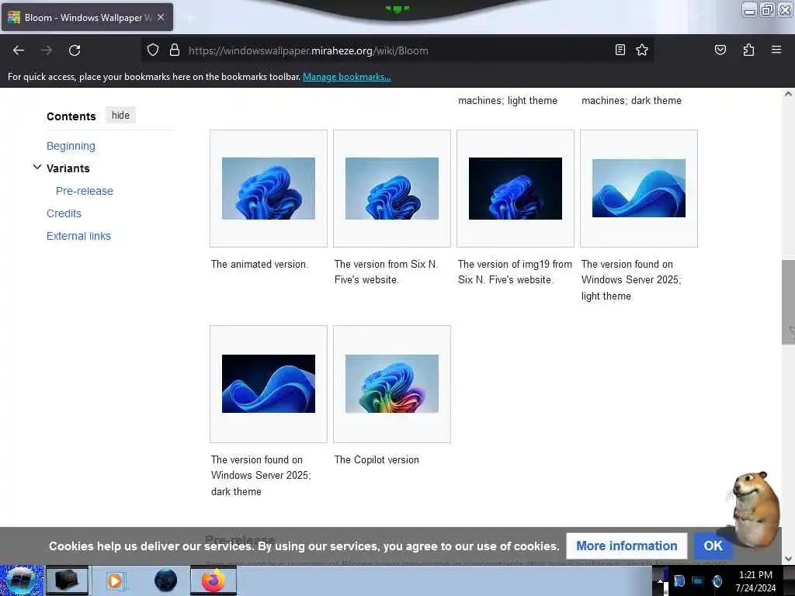Open a new tab with plus button

point(189,18)
